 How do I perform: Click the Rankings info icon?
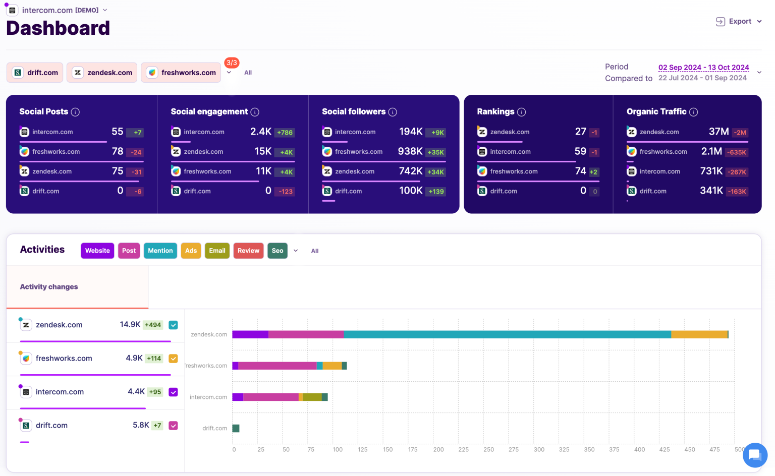[523, 111]
